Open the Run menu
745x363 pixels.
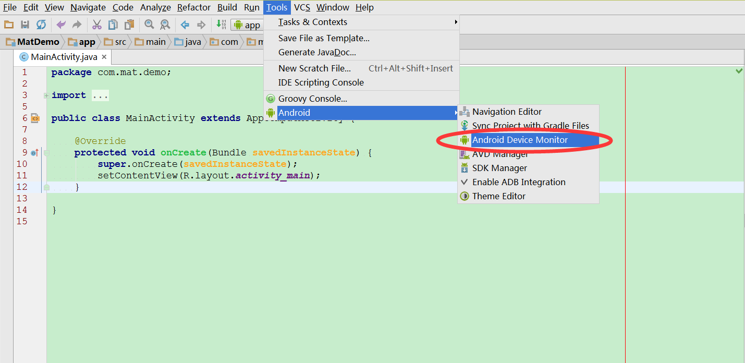coord(252,7)
